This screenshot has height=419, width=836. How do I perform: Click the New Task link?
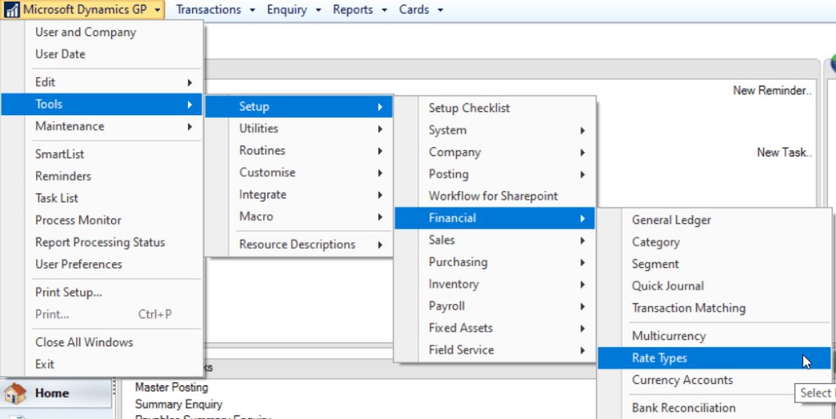click(784, 152)
